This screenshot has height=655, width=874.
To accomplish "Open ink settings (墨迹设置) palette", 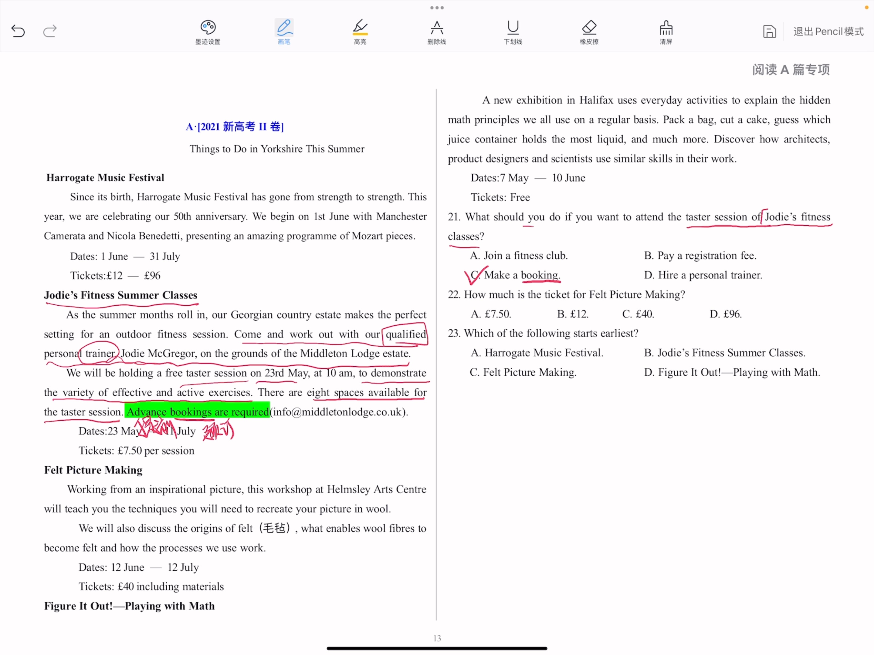I will [208, 32].
